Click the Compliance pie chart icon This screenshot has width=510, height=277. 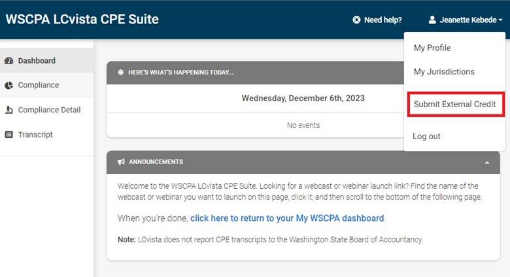click(8, 85)
